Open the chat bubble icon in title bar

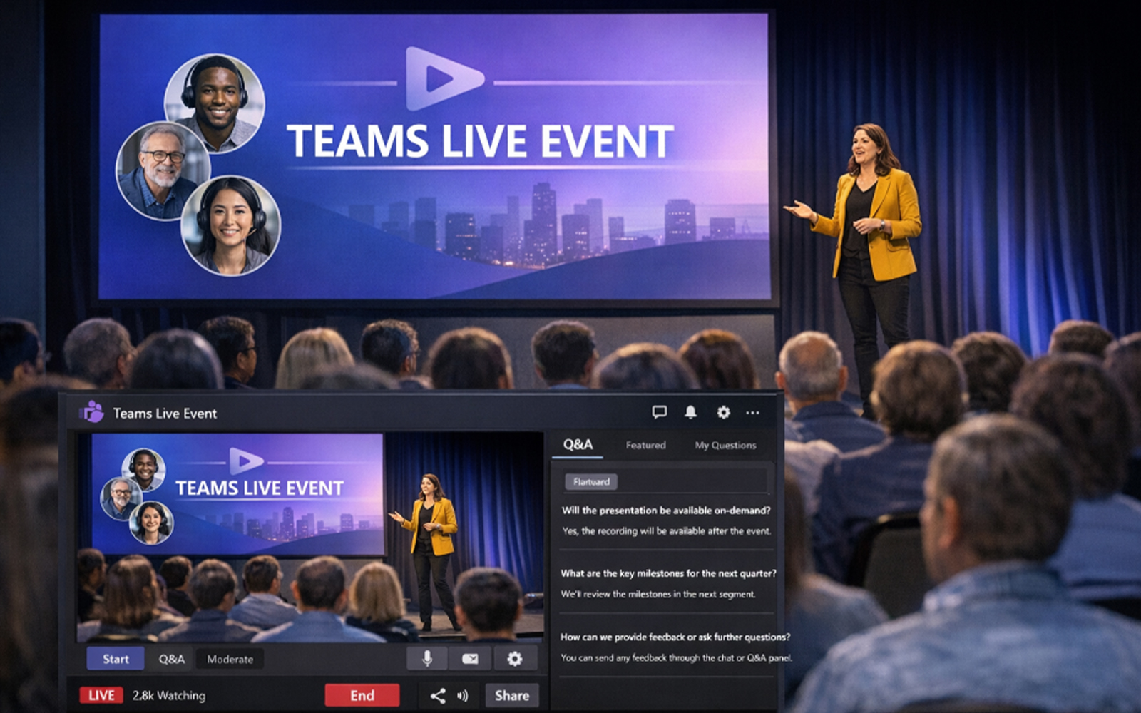coord(659,412)
